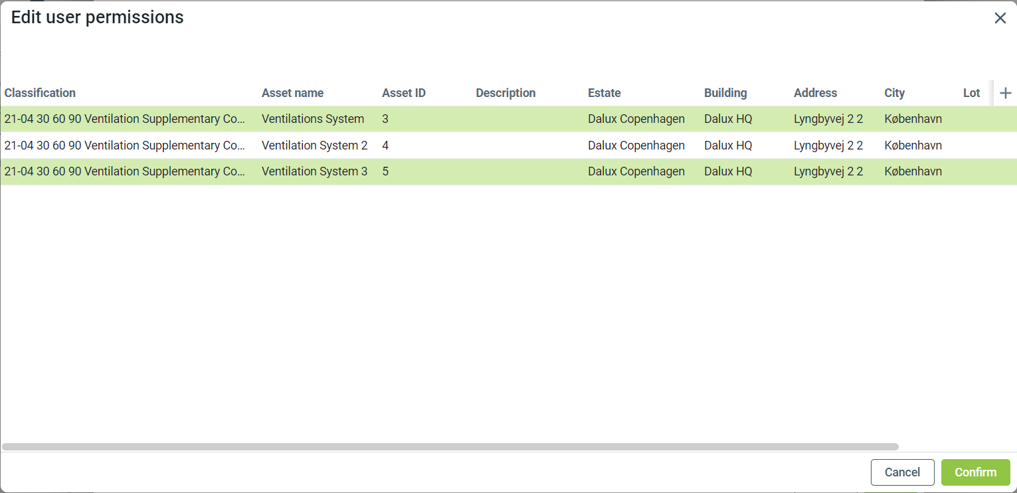Click the Asset ID column header
This screenshot has height=493, width=1017.
click(403, 93)
